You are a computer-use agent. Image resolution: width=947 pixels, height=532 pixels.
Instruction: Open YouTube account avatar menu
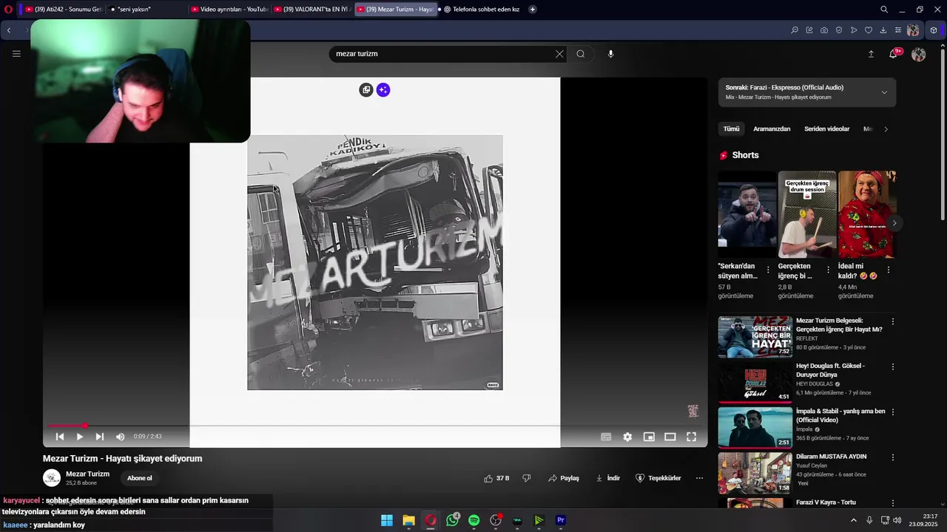pos(919,55)
